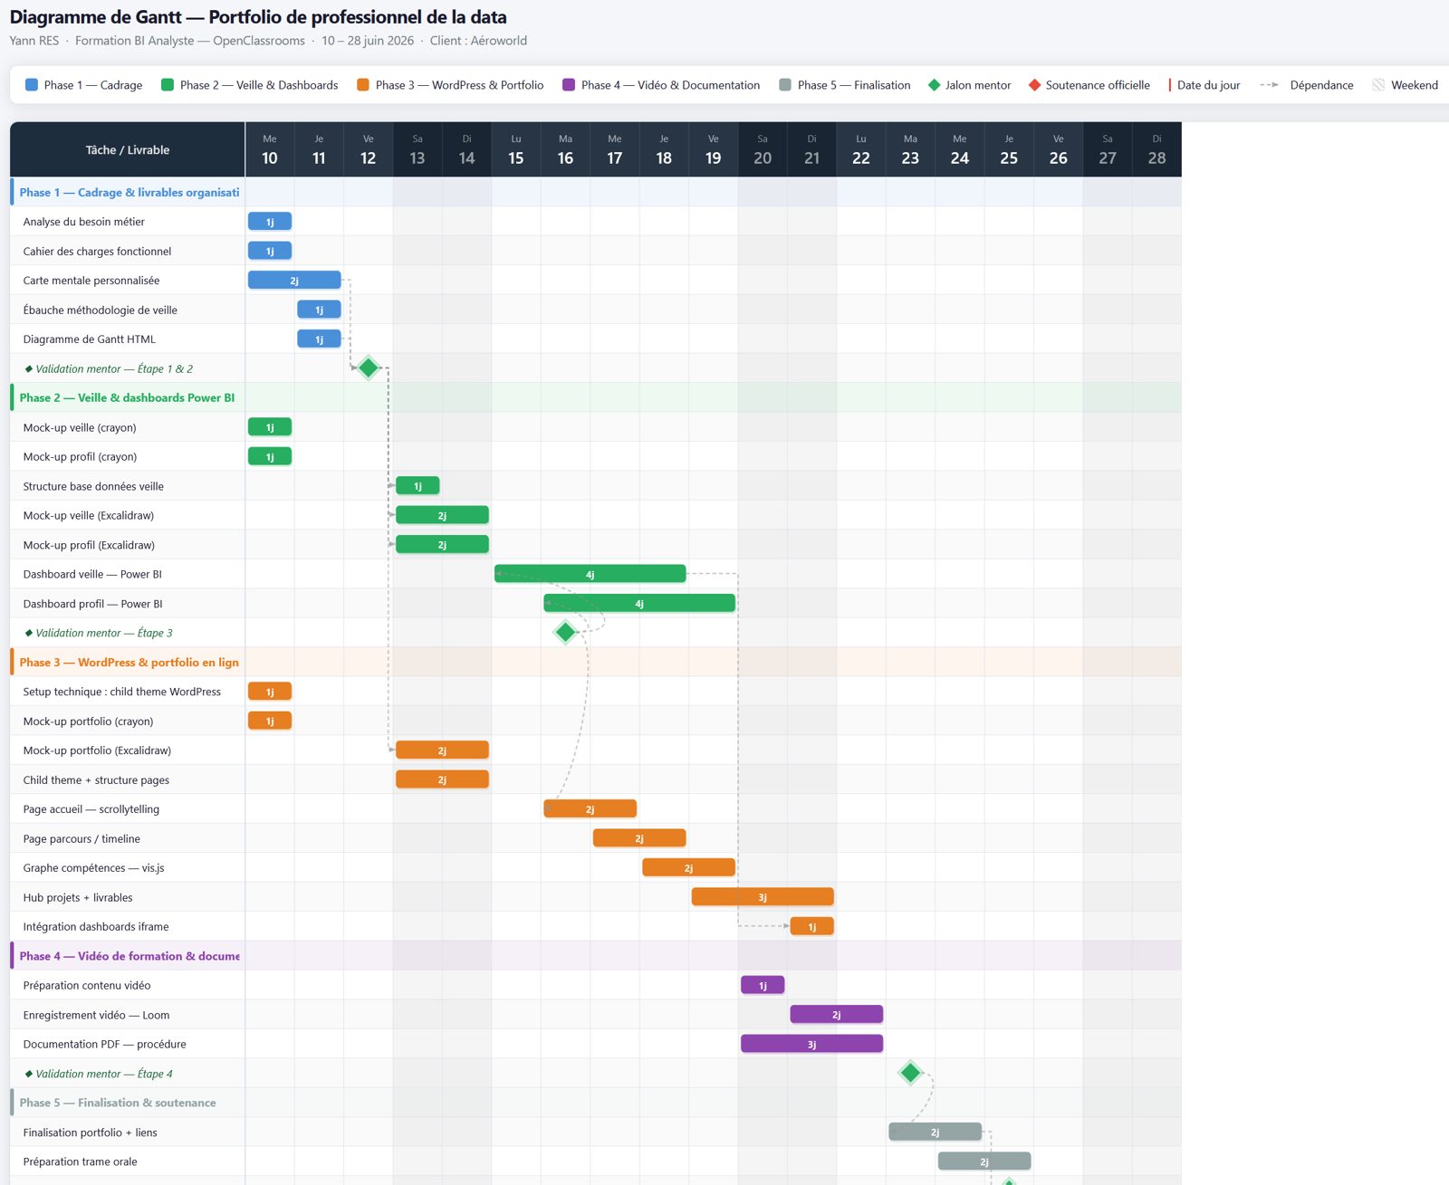Click the Tâche / Livrable column header

pos(128,149)
